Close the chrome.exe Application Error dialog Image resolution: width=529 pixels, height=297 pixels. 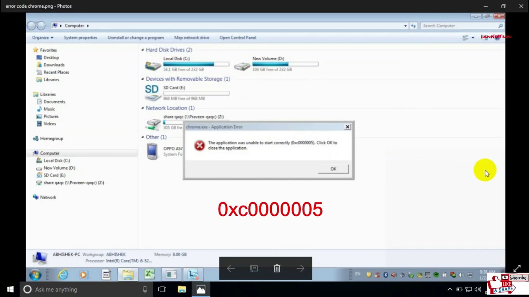coord(348,127)
